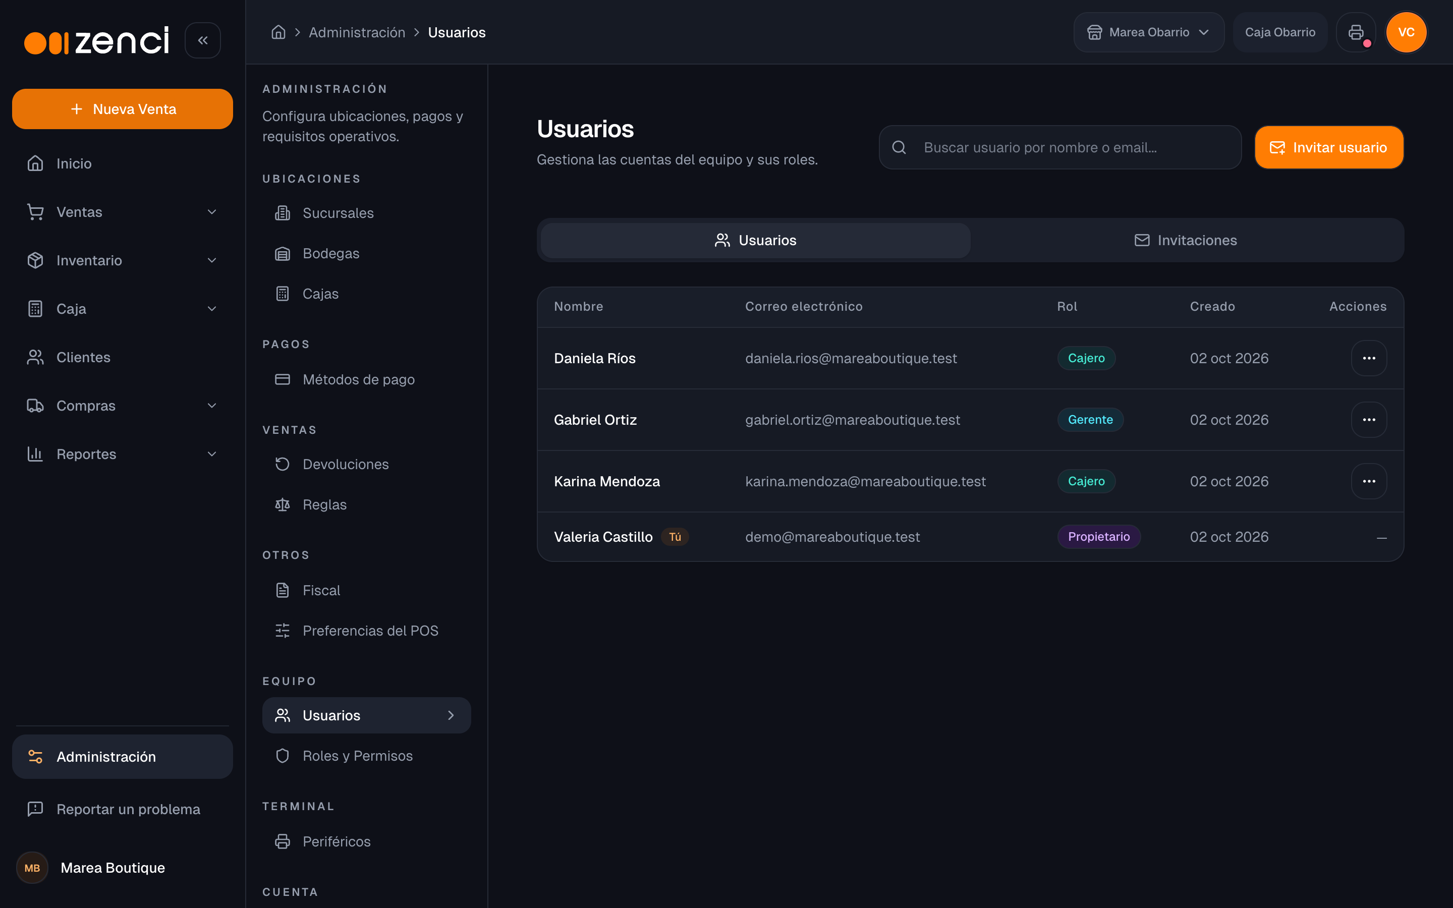Open Devoluciones settings
This screenshot has height=908, width=1453.
(x=366, y=464)
